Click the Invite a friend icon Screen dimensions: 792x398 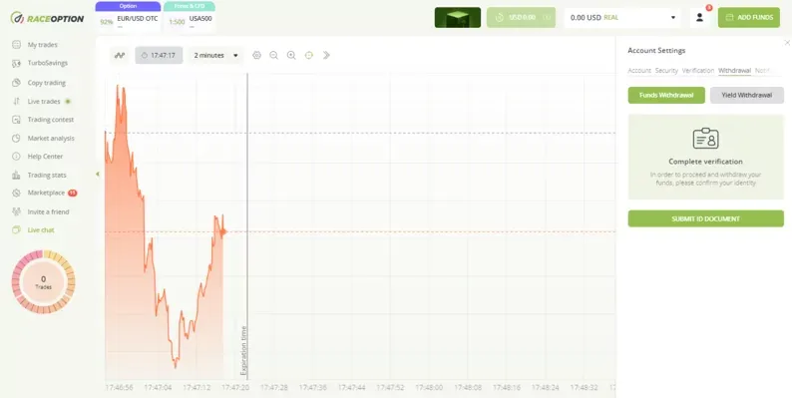point(16,211)
